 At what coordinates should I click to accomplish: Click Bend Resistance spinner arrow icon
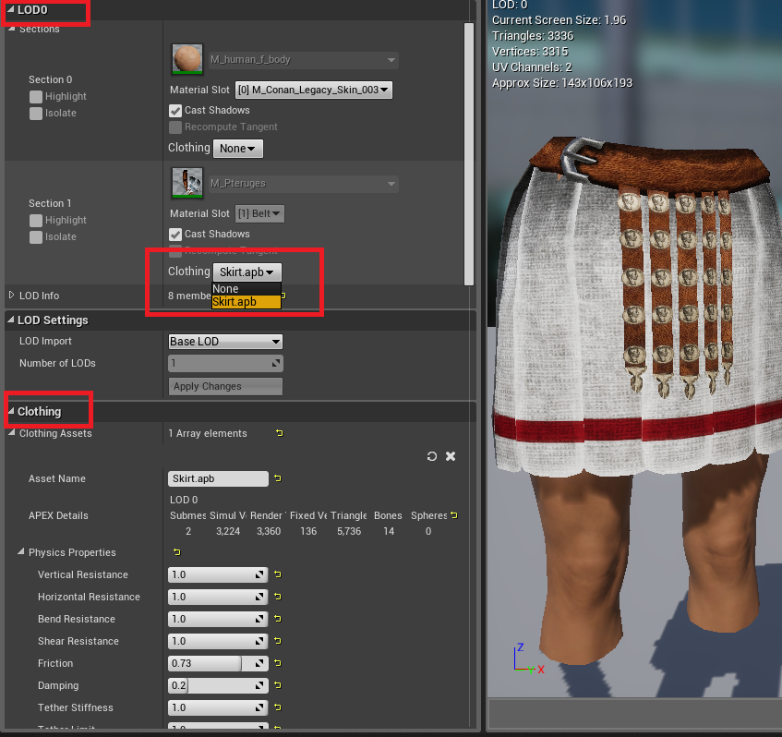(x=259, y=619)
